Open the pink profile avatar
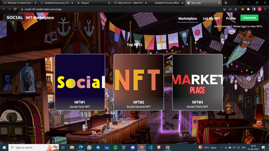Image resolution: width=269 pixels, height=151 pixels. (x=260, y=9)
